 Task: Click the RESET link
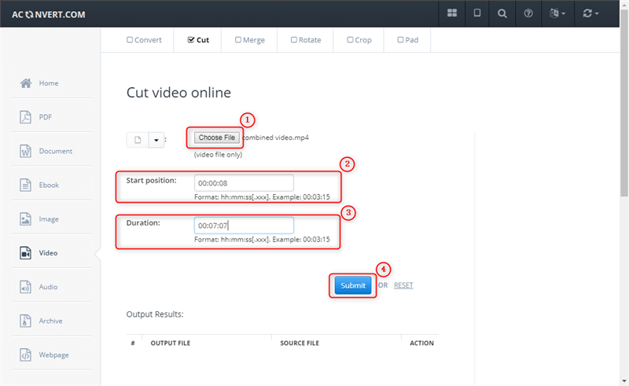[x=403, y=285]
